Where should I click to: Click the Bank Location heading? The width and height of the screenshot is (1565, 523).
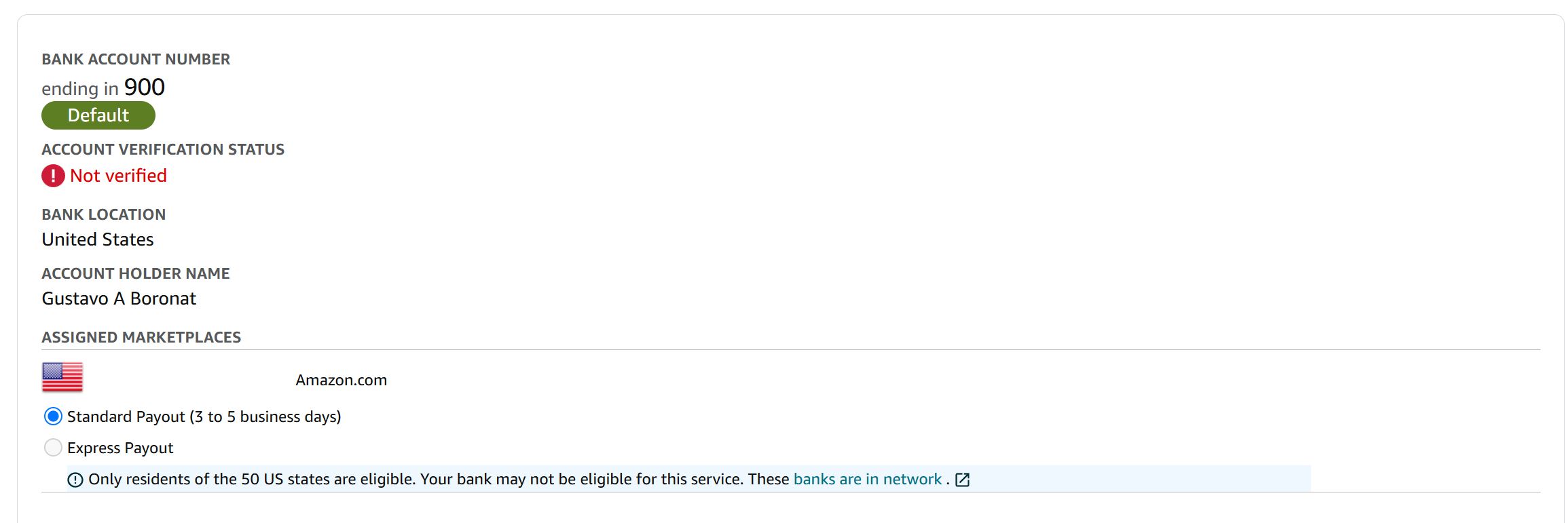click(104, 214)
